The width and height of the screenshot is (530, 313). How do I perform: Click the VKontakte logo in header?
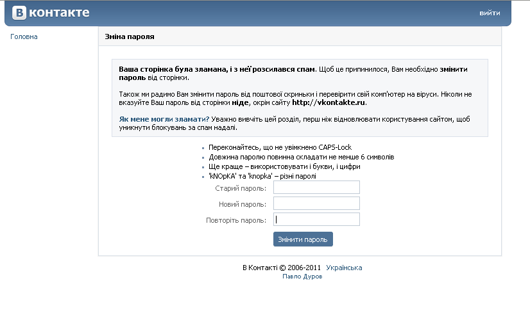tap(51, 13)
